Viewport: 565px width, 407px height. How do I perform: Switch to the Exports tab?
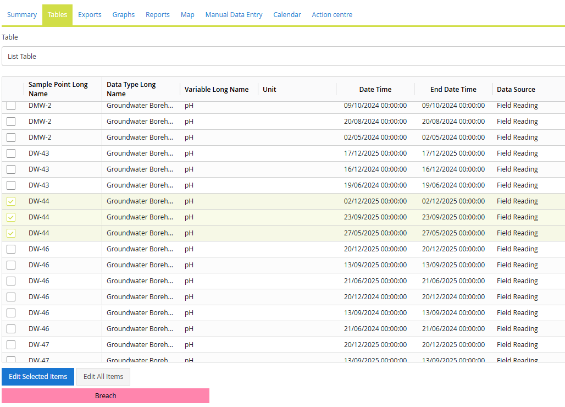point(90,15)
